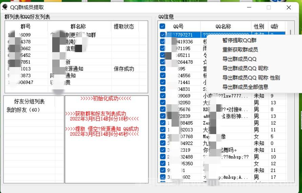Toggle the select-all checkbox beside QQ号 header
The image size is (302, 193).
click(162, 26)
